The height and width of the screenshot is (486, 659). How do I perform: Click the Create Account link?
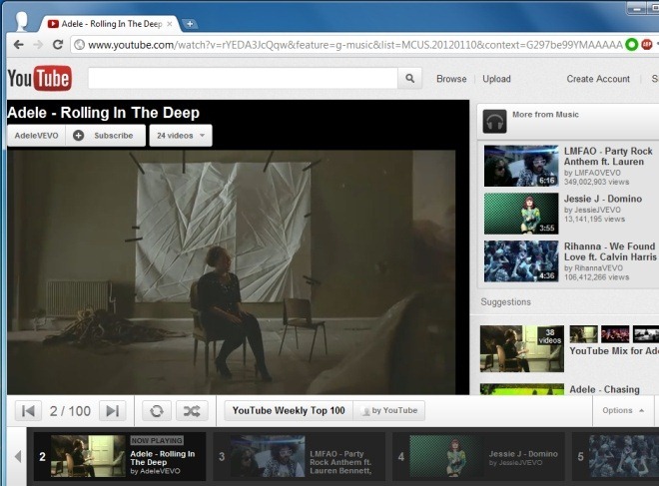click(x=598, y=79)
